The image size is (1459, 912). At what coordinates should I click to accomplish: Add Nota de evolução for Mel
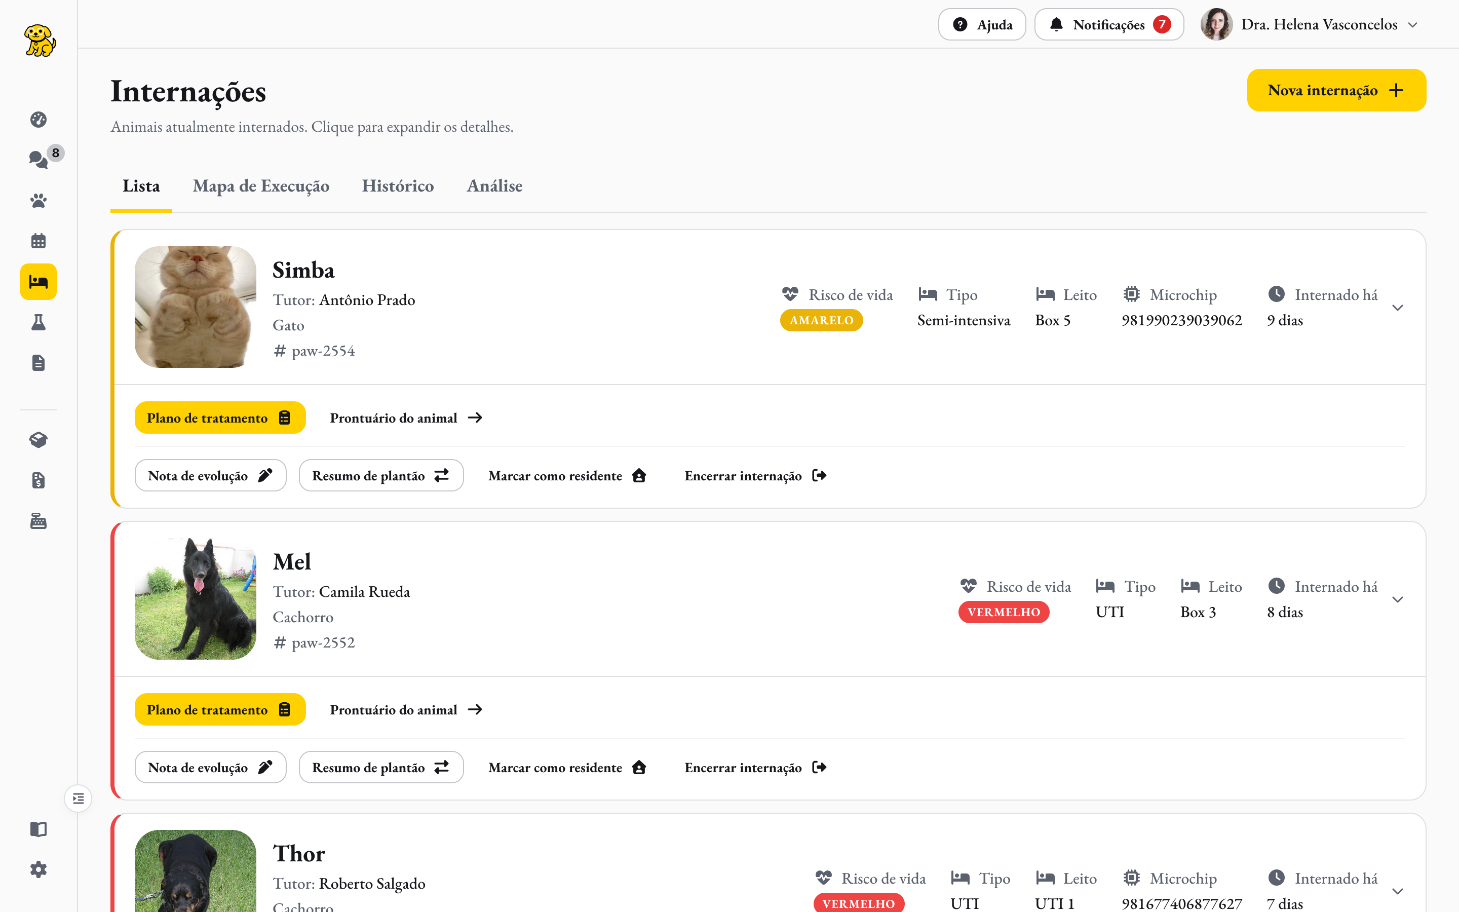210,768
